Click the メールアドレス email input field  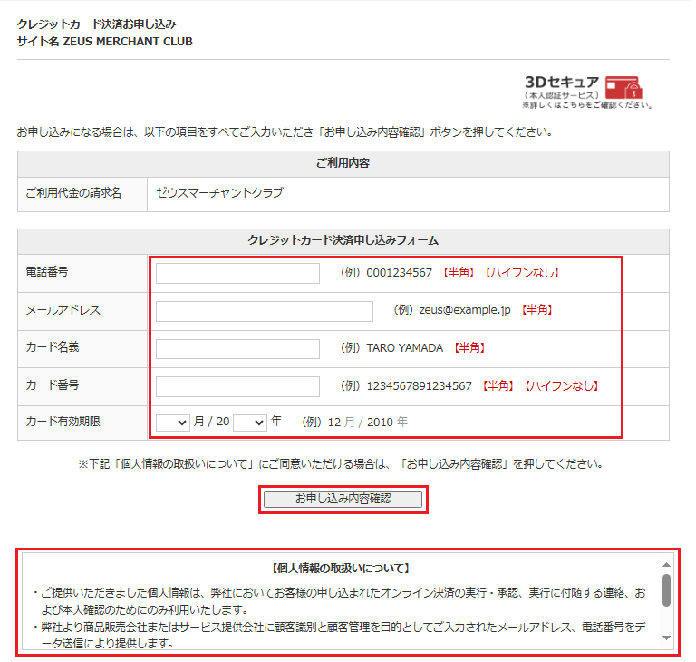click(264, 311)
